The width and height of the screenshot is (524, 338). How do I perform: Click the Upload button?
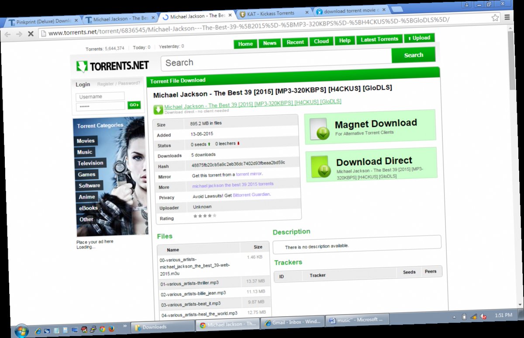(419, 38)
